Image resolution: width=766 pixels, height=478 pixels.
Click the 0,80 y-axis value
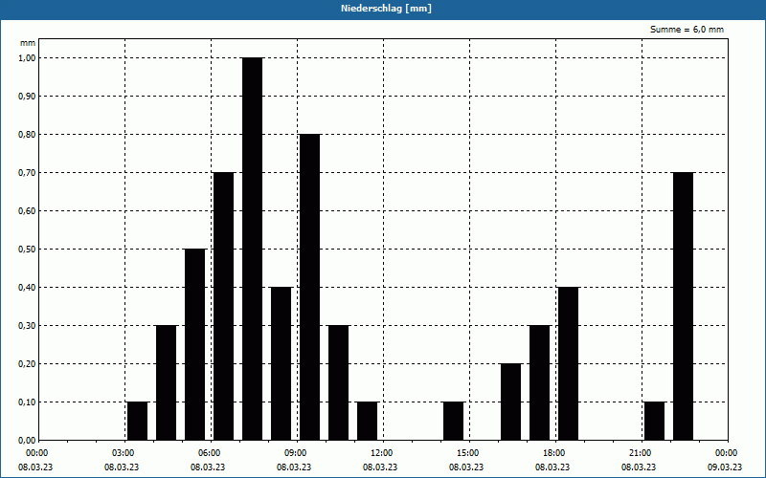click(28, 135)
